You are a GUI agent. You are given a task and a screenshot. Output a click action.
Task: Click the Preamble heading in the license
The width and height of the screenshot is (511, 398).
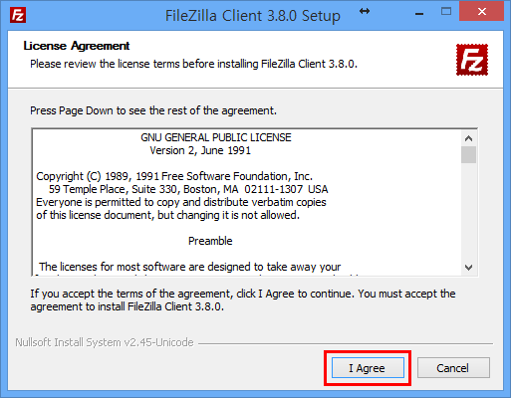pyautogui.click(x=210, y=241)
